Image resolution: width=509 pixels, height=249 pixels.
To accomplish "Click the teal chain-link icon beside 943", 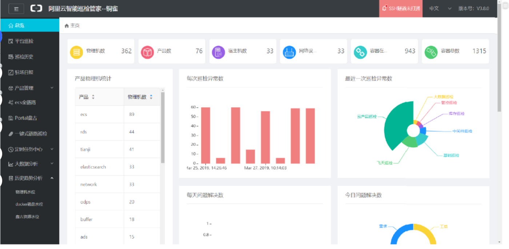I will 360,52.
